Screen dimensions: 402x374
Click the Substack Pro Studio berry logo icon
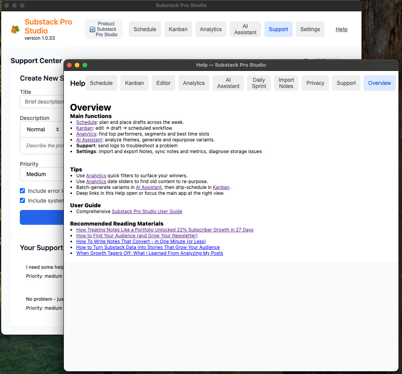(16, 30)
